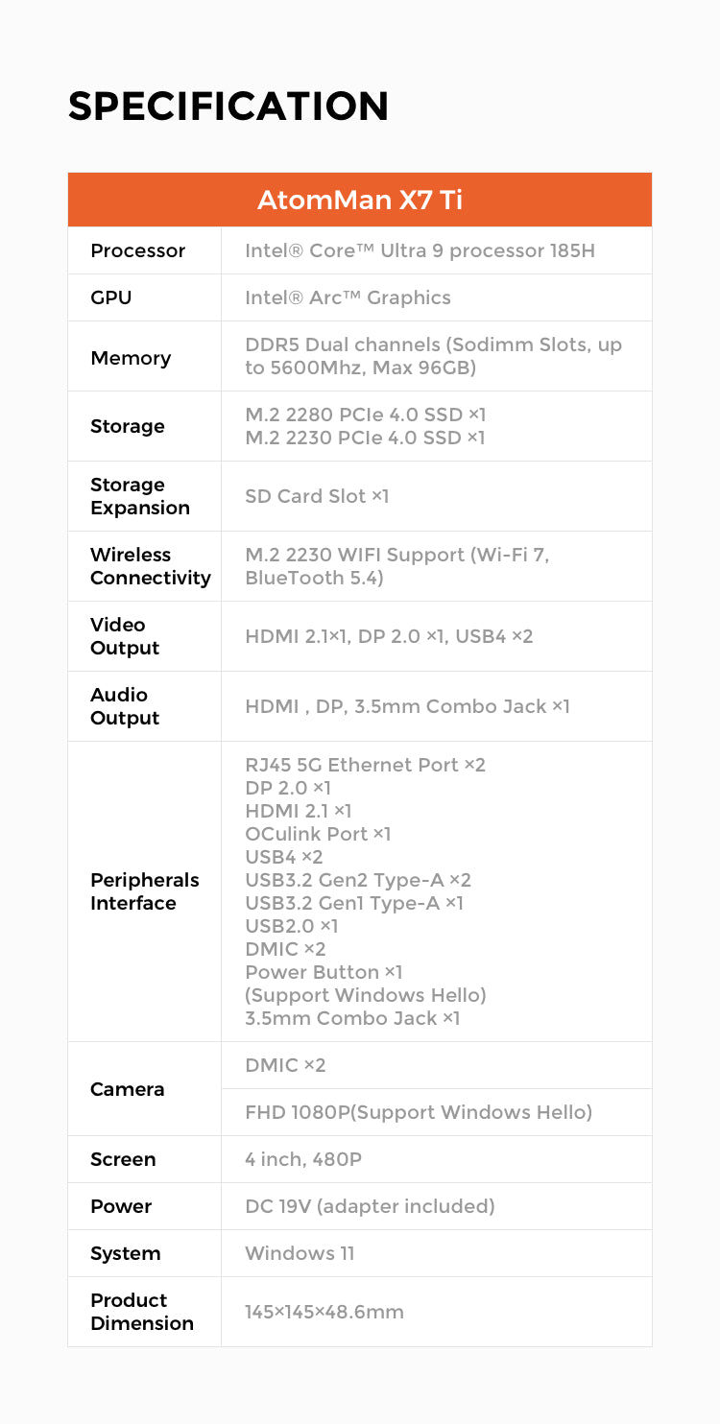720x1424 pixels.
Task: Click the Intel Arc Graphics value
Action: click(x=348, y=297)
